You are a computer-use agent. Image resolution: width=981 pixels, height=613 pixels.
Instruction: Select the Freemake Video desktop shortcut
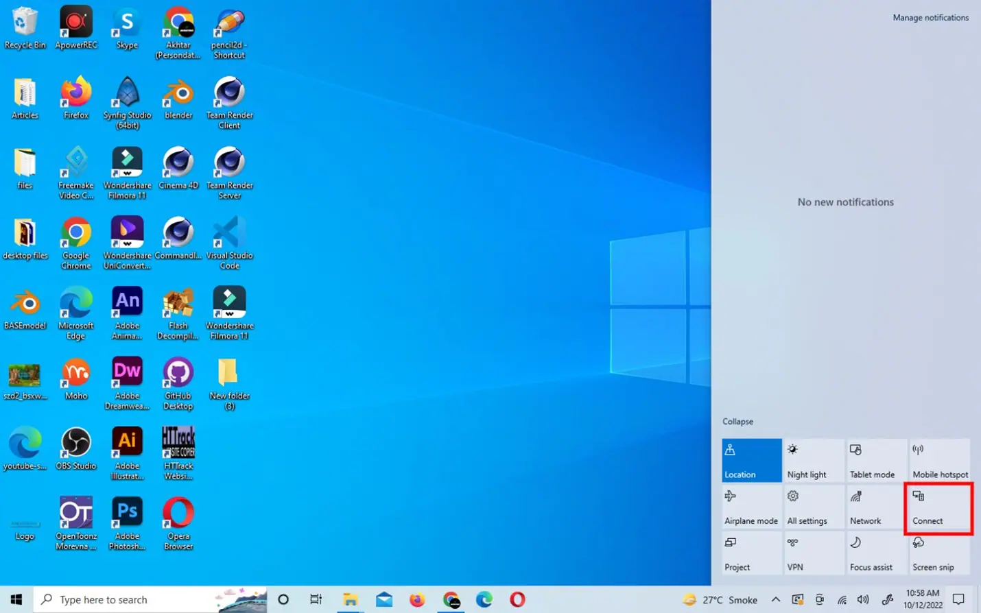click(x=76, y=173)
